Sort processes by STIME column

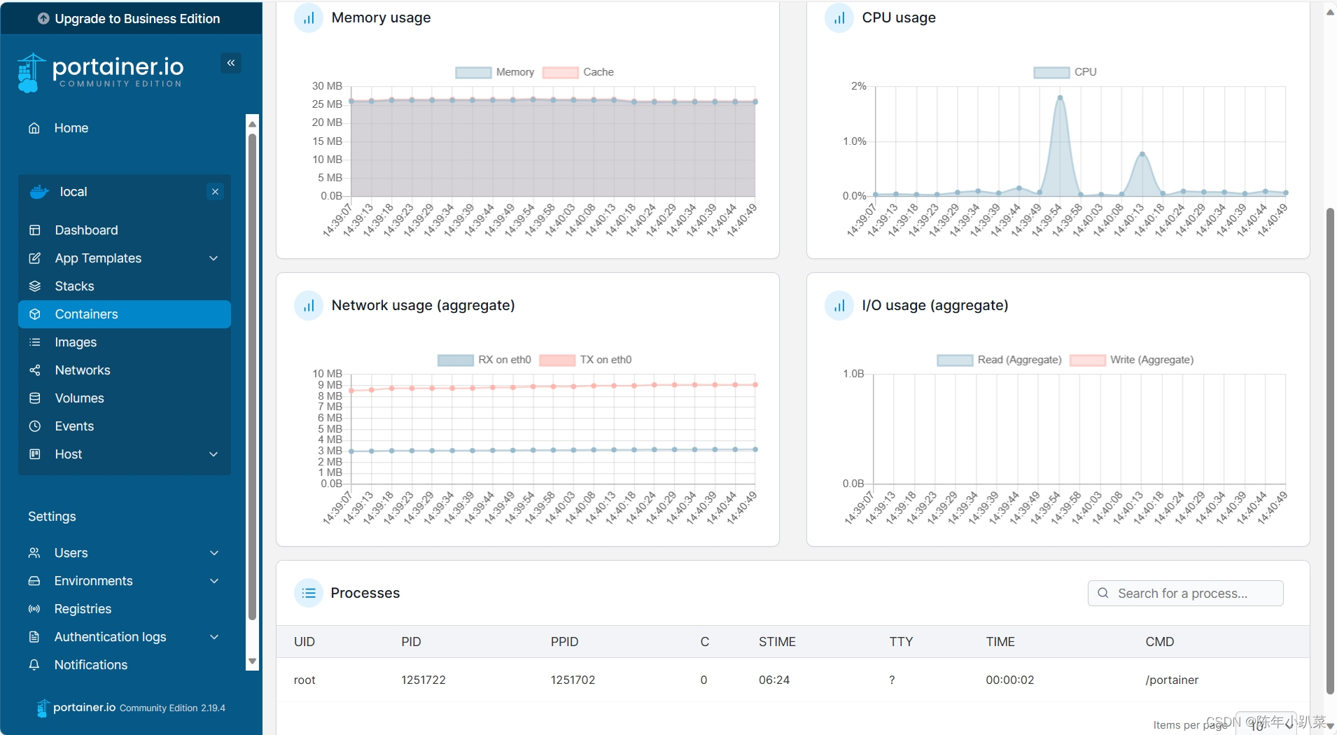pos(777,642)
